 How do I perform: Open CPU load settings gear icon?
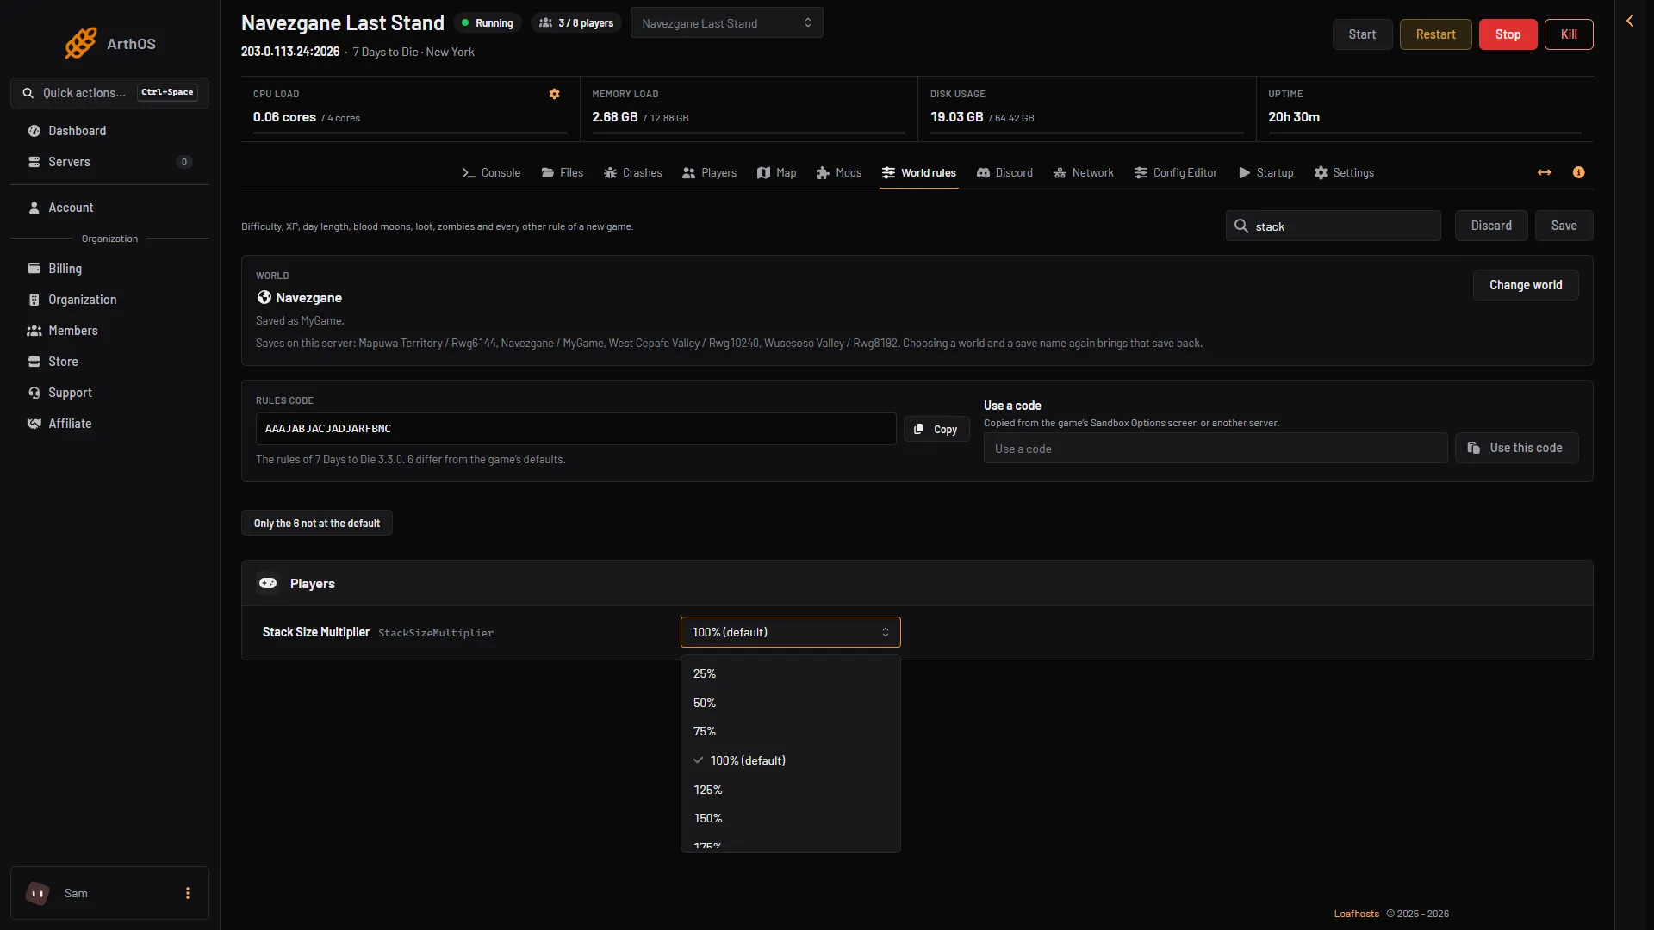click(555, 94)
